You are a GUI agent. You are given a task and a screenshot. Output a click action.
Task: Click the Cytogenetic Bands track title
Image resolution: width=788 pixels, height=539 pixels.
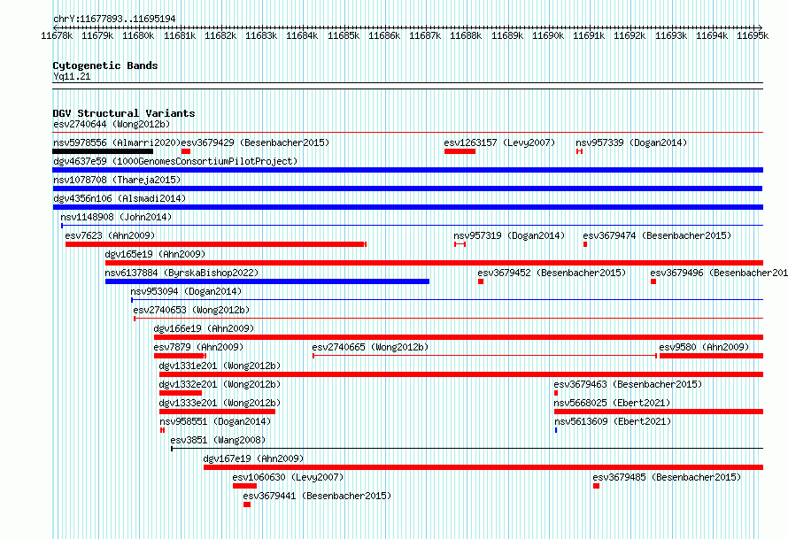point(105,65)
